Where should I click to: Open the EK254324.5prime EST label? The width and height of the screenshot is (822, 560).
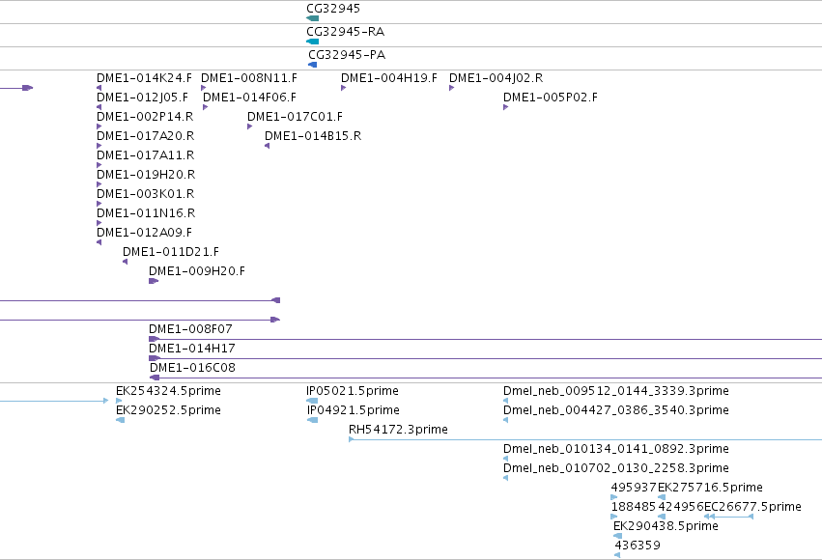(168, 391)
